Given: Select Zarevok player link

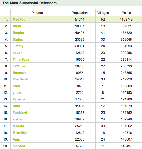Looking at the screenshot, I should point(19,99).
